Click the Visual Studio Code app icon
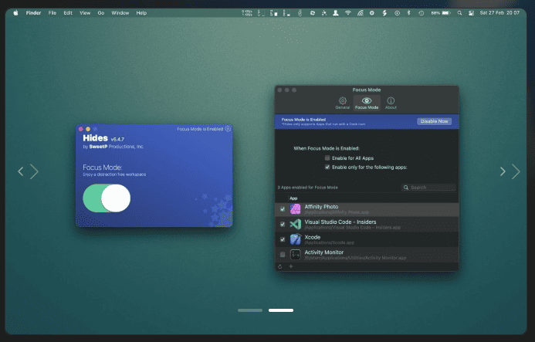 click(295, 224)
